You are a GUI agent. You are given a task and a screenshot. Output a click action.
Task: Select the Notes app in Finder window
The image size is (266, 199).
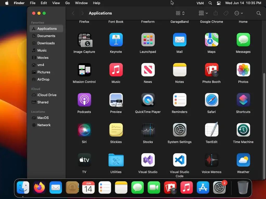pos(180,70)
